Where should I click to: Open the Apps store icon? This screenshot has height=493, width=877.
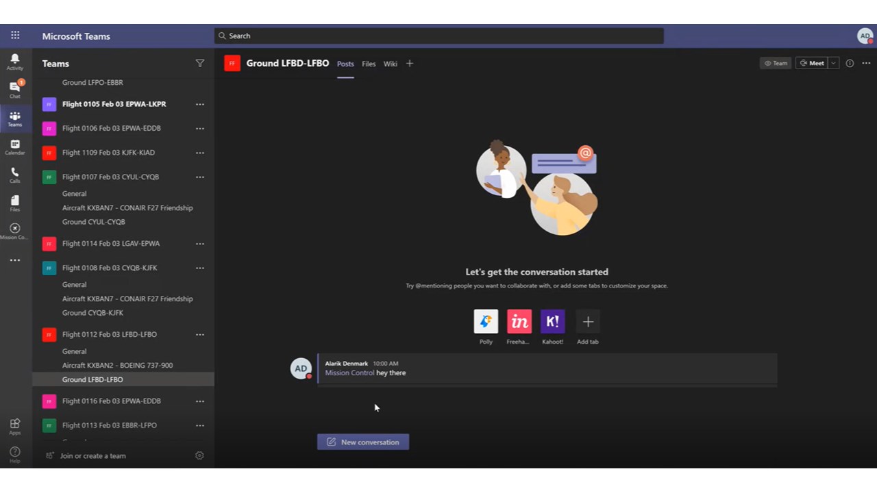click(15, 427)
